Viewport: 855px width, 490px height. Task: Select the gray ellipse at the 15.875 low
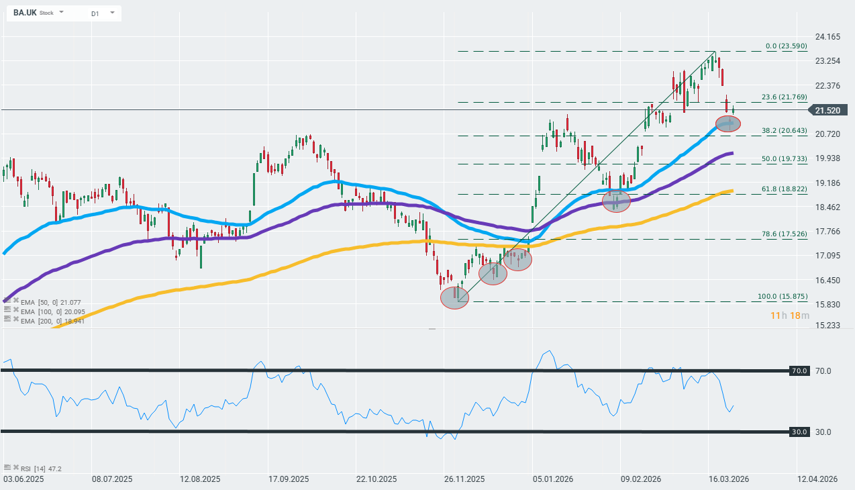tap(455, 297)
